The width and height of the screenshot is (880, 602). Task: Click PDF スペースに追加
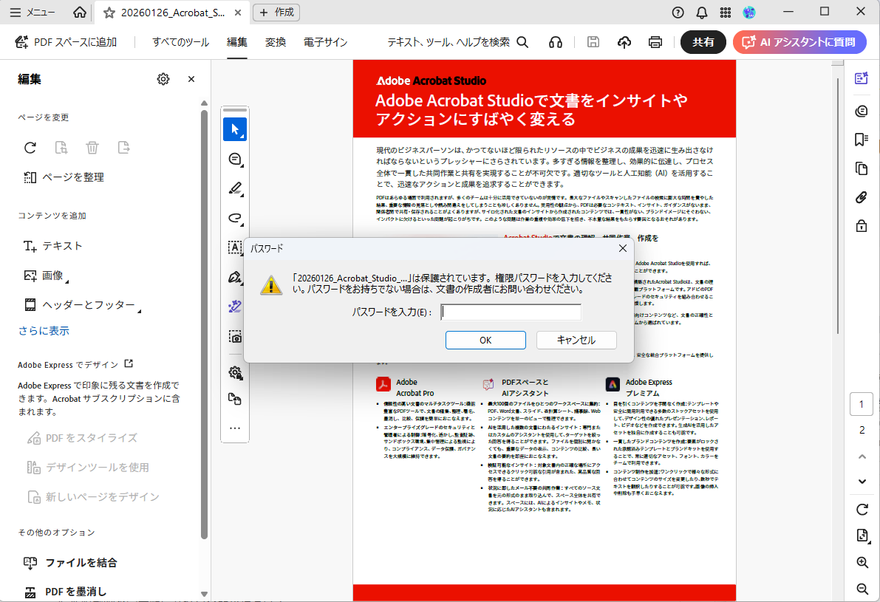click(66, 42)
